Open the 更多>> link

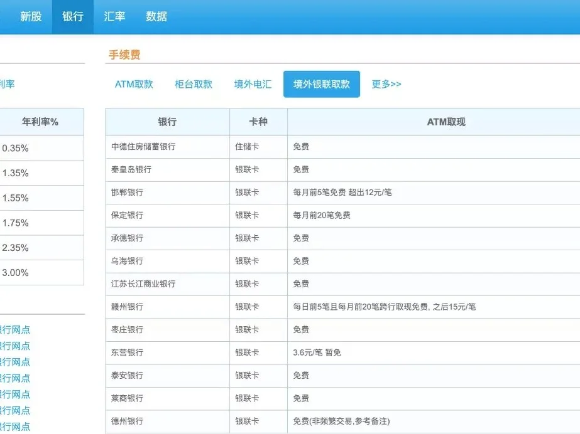pyautogui.click(x=386, y=84)
